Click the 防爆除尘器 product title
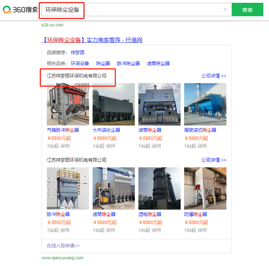Image resolution: width=269 pixels, height=266 pixels. click(x=195, y=214)
